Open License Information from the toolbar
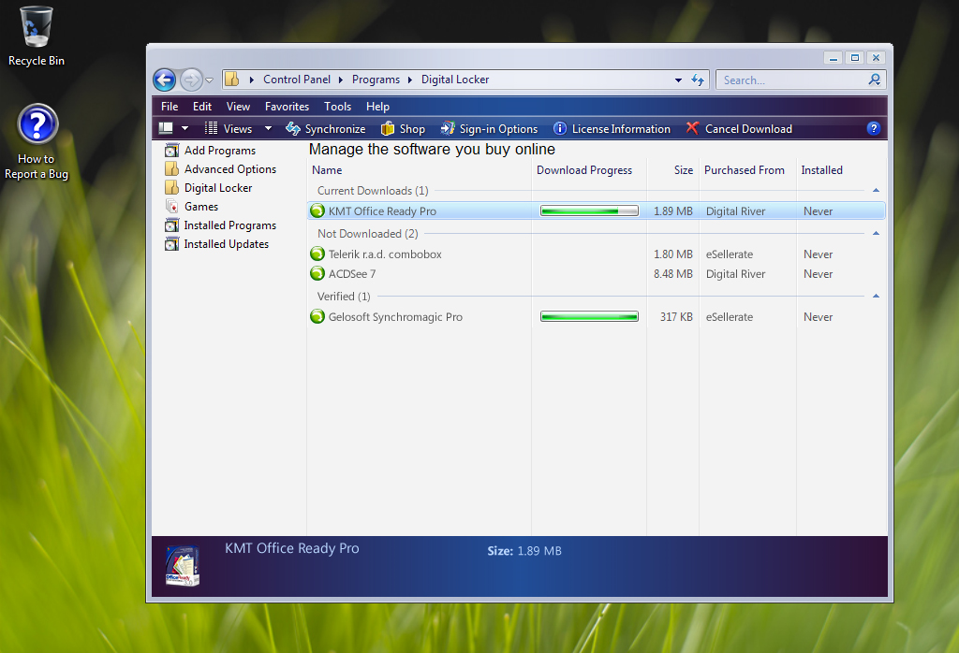This screenshot has width=959, height=653. click(x=612, y=129)
